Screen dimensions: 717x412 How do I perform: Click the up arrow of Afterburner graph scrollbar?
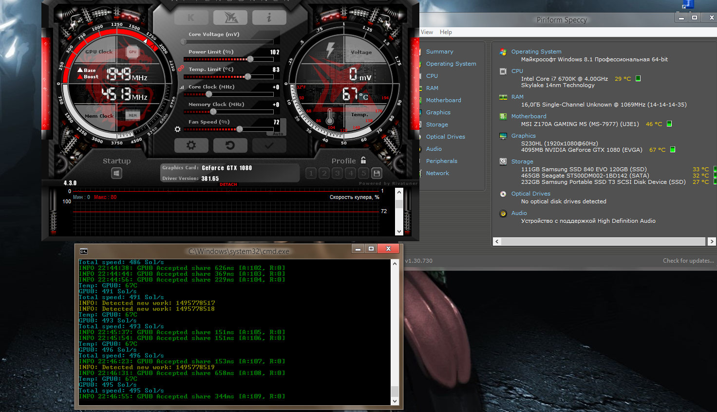[399, 192]
